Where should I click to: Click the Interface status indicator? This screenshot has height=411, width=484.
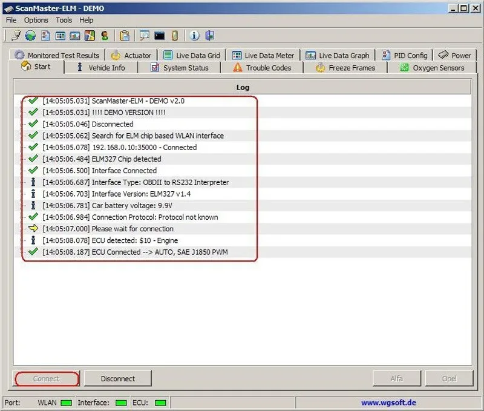[120, 402]
